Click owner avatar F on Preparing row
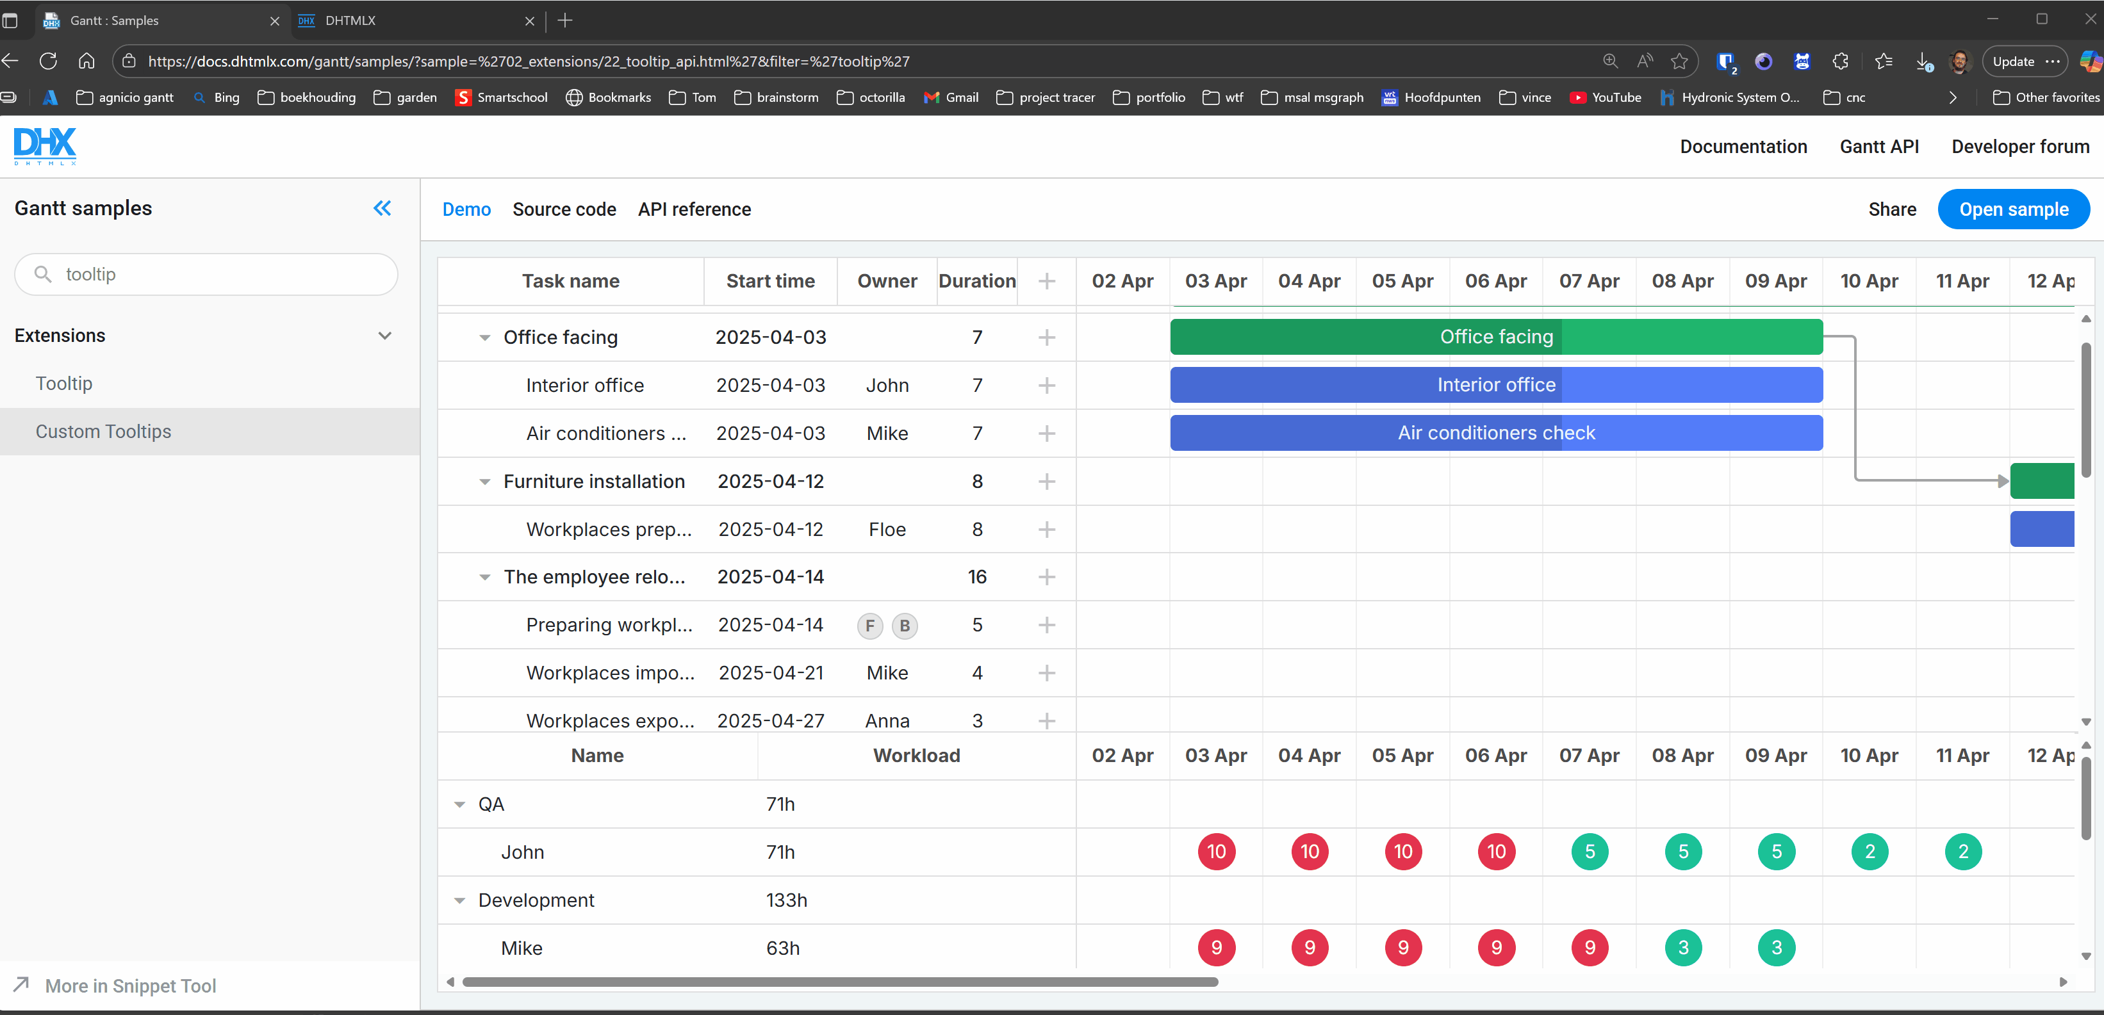2104x1015 pixels. (x=870, y=626)
